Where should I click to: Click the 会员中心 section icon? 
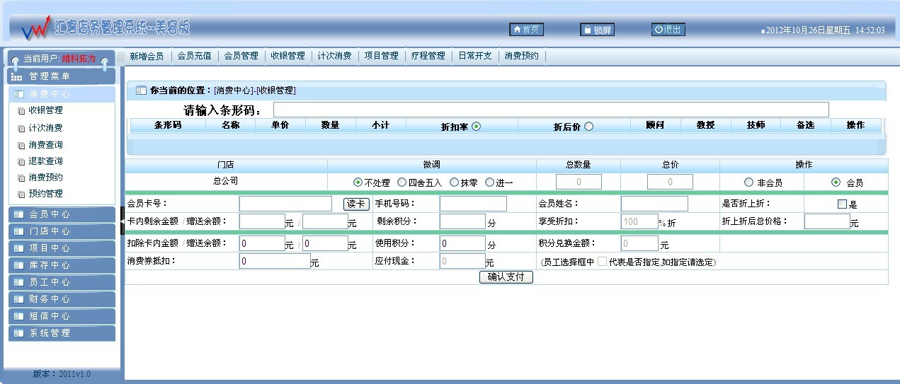(x=19, y=214)
